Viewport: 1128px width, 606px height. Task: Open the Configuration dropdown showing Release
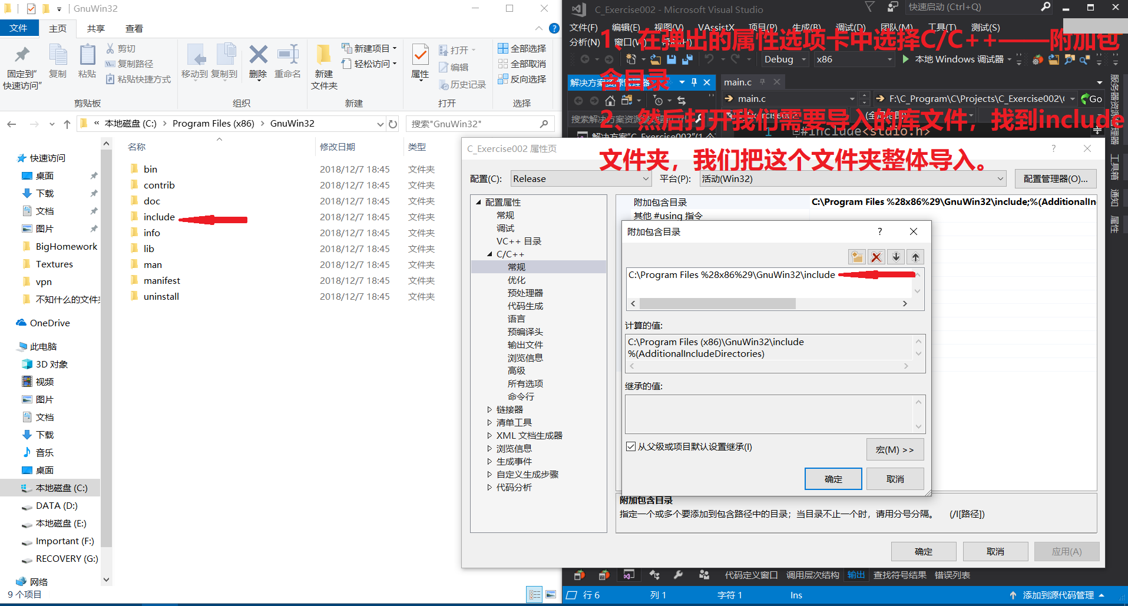[581, 178]
